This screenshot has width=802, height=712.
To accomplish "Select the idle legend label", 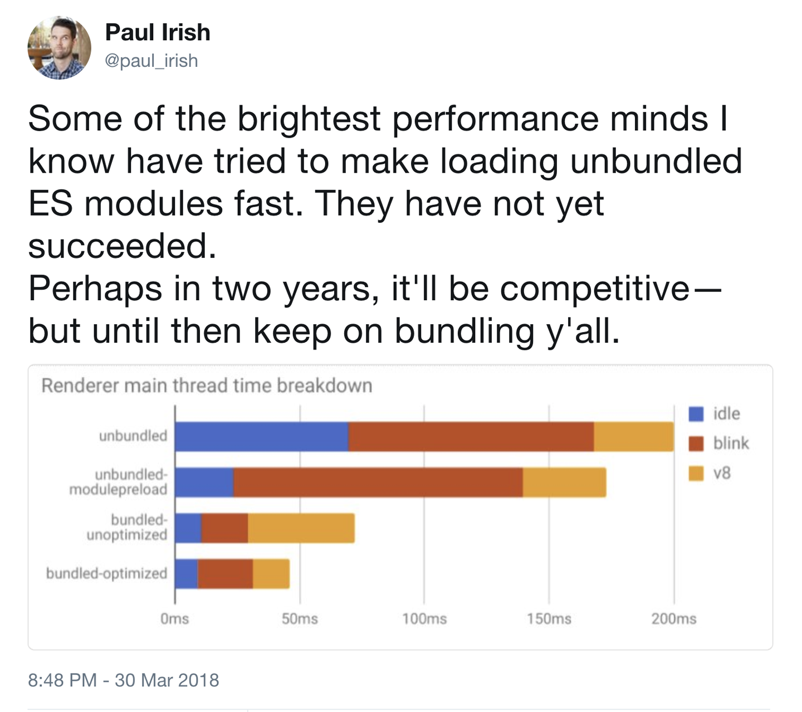I will [726, 414].
